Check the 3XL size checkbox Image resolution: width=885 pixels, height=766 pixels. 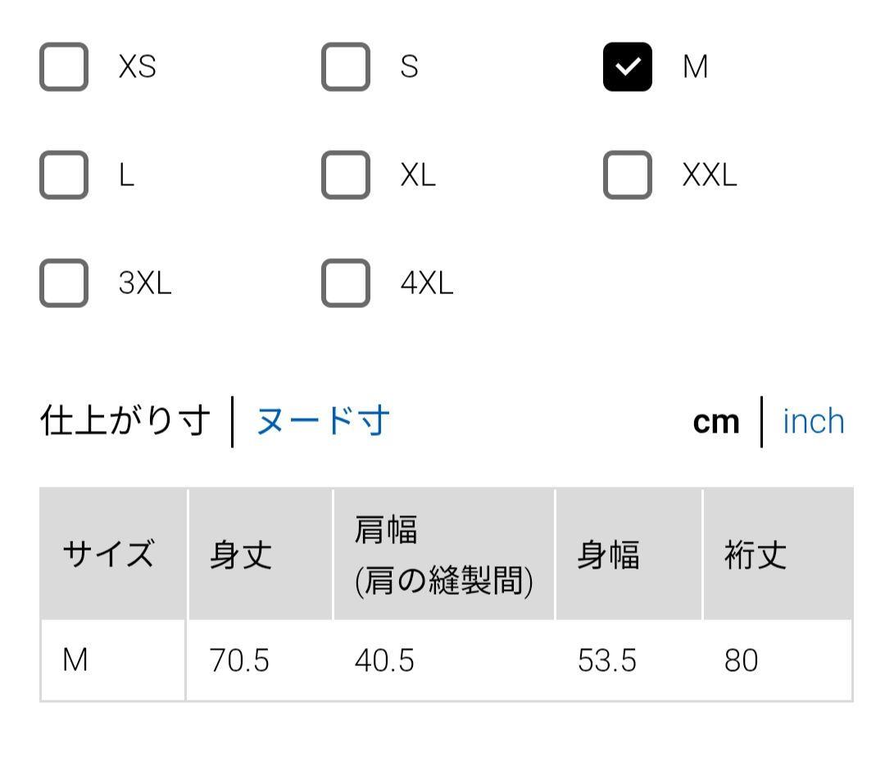point(64,283)
